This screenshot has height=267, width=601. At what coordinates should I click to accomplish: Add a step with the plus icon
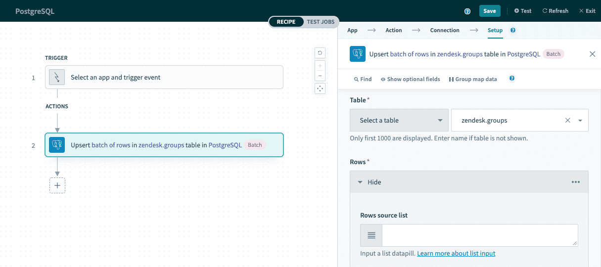pyautogui.click(x=57, y=185)
